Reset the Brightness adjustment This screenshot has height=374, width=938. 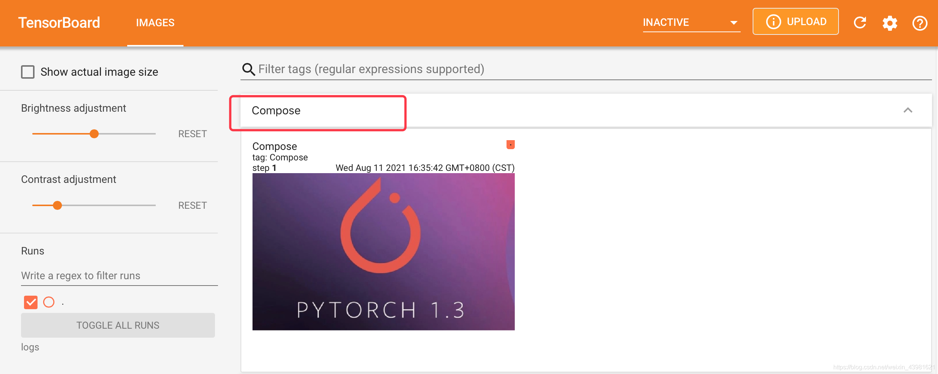[192, 134]
